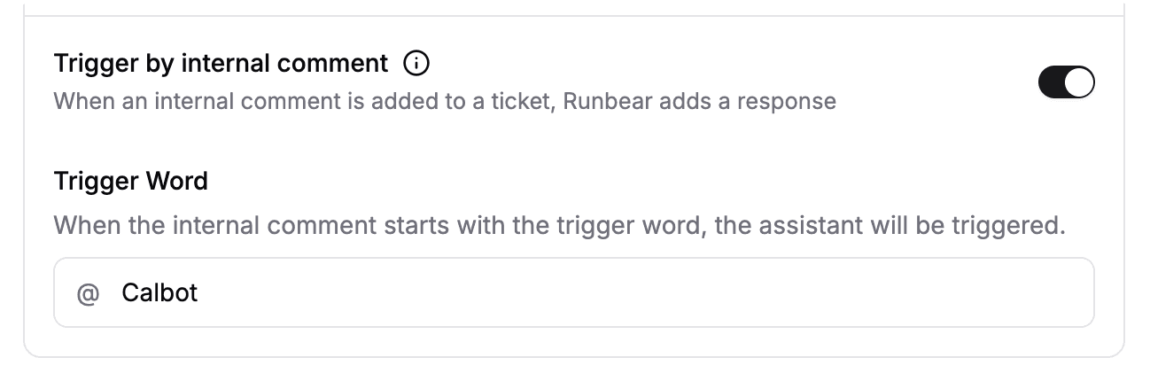Click the "Runbear adds a response" description line
Screen dimensions: 1150x381
coord(445,101)
